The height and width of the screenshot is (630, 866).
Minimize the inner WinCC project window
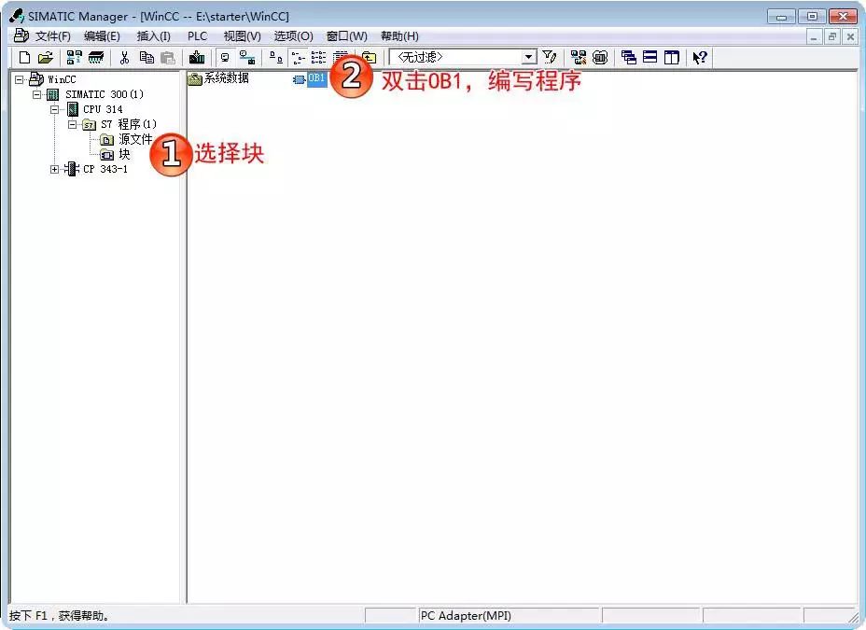814,37
